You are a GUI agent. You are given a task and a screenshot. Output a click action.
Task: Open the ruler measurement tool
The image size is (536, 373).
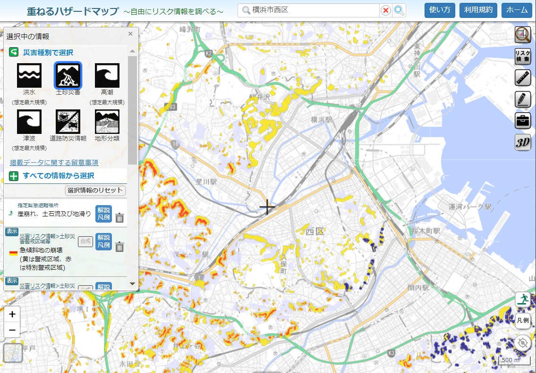(x=522, y=78)
